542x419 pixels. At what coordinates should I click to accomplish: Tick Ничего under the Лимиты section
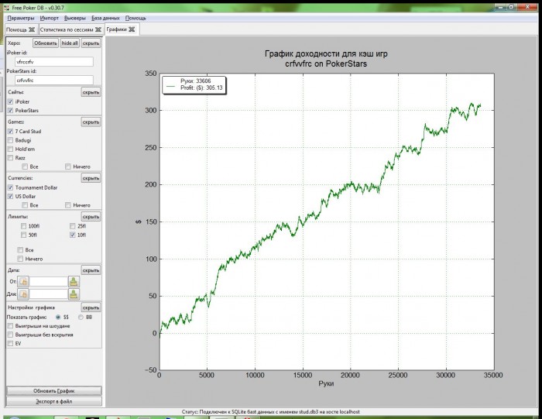20,259
